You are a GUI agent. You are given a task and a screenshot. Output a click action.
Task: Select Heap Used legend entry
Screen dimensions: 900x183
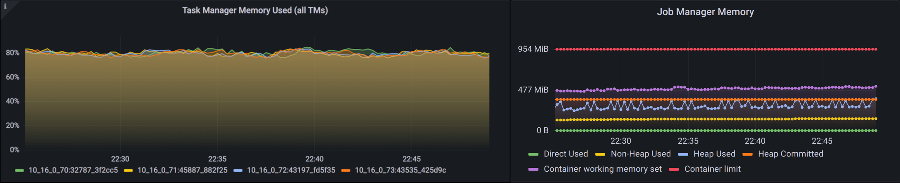coord(714,154)
